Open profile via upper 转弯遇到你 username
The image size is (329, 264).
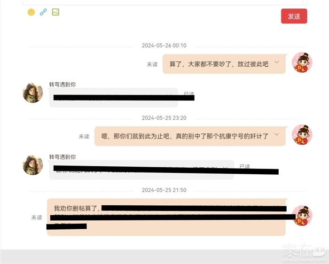tap(63, 85)
